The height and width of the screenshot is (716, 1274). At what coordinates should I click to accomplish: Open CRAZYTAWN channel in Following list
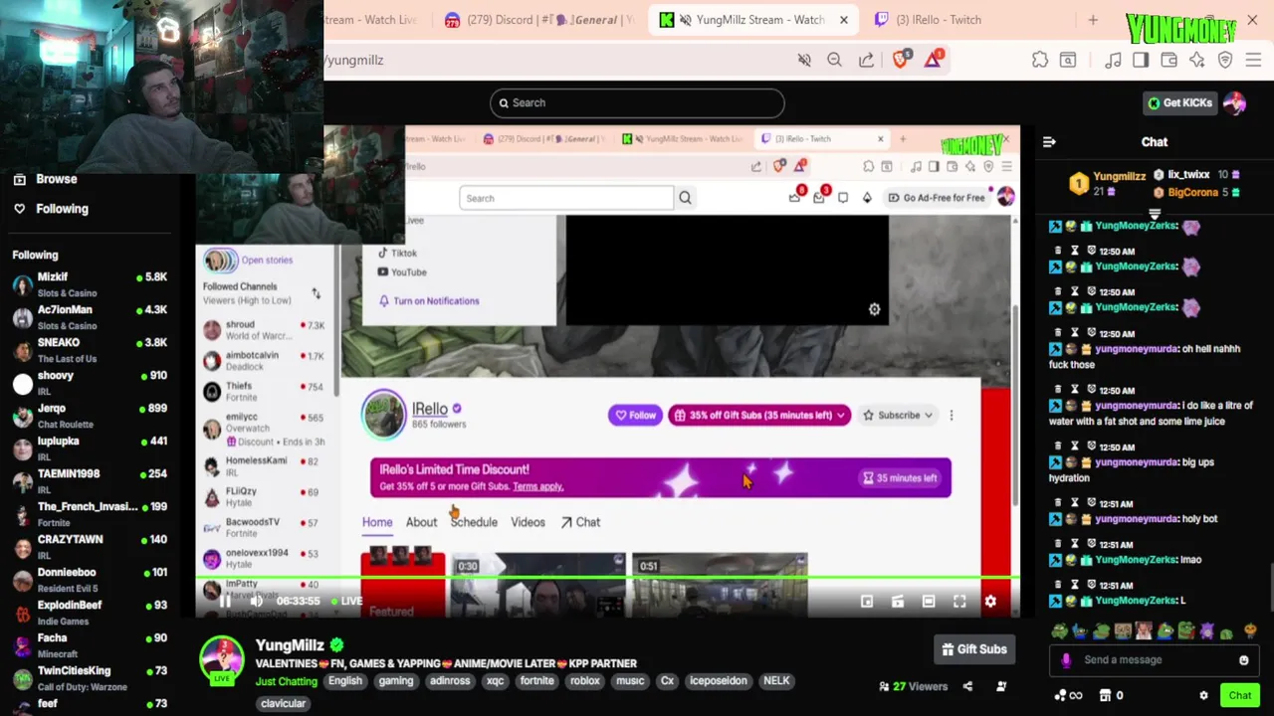(x=90, y=547)
